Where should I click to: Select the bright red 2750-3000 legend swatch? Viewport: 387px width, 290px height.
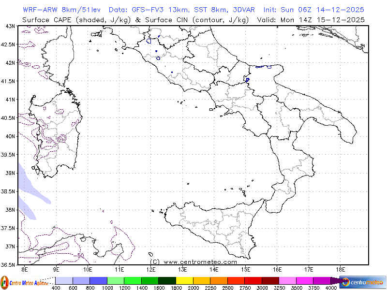click(253, 281)
